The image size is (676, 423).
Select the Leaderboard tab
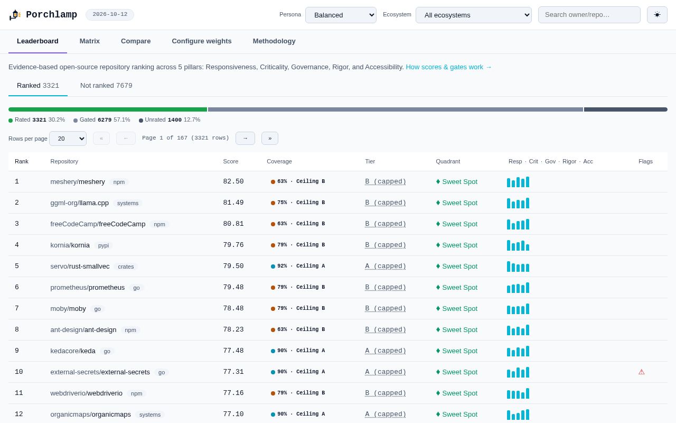click(37, 41)
